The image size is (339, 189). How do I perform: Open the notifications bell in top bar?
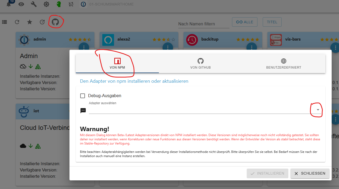(x=9, y=4)
